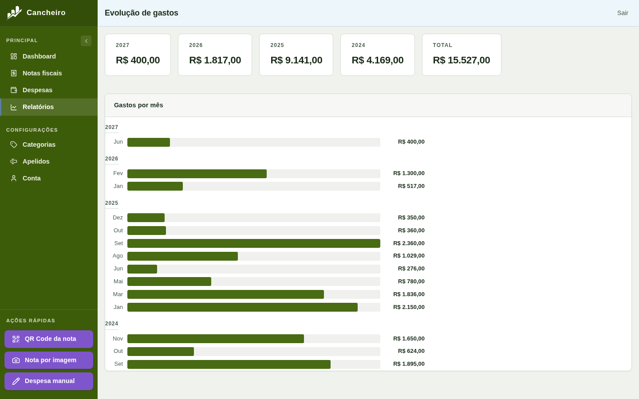Click the Despesas wallet icon
Viewport: 639px width, 399px height.
point(14,90)
